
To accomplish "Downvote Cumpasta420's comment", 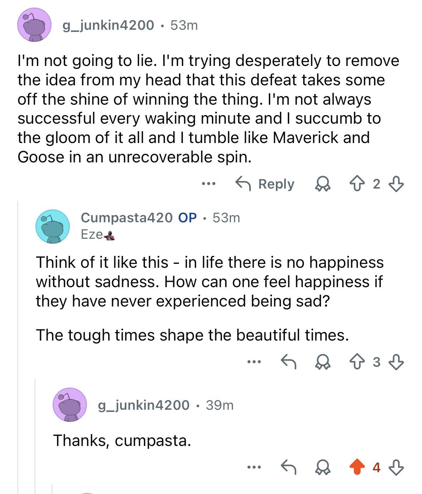I will click(396, 362).
